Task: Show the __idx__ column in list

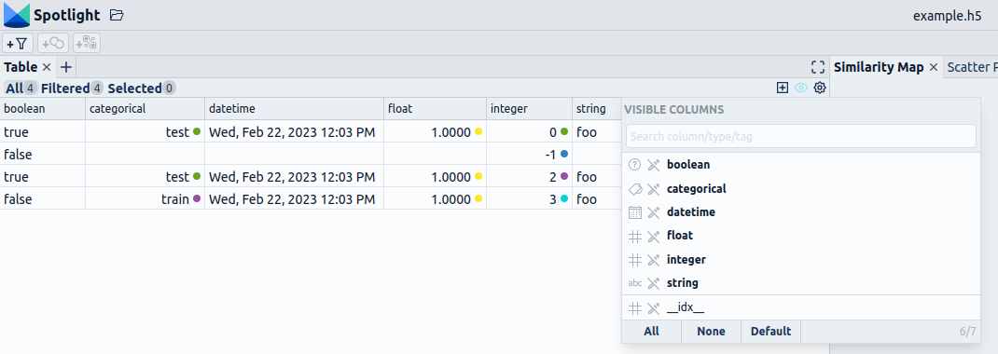Action: 653,308
